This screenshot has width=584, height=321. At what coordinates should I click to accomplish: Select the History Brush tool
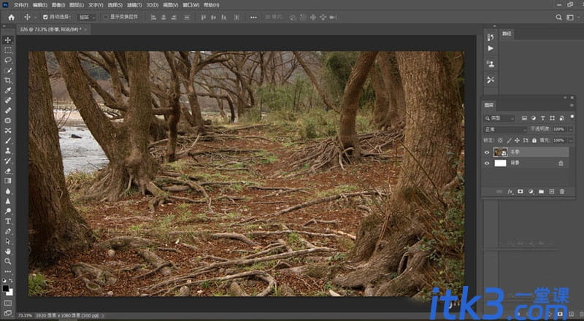[x=8, y=161]
